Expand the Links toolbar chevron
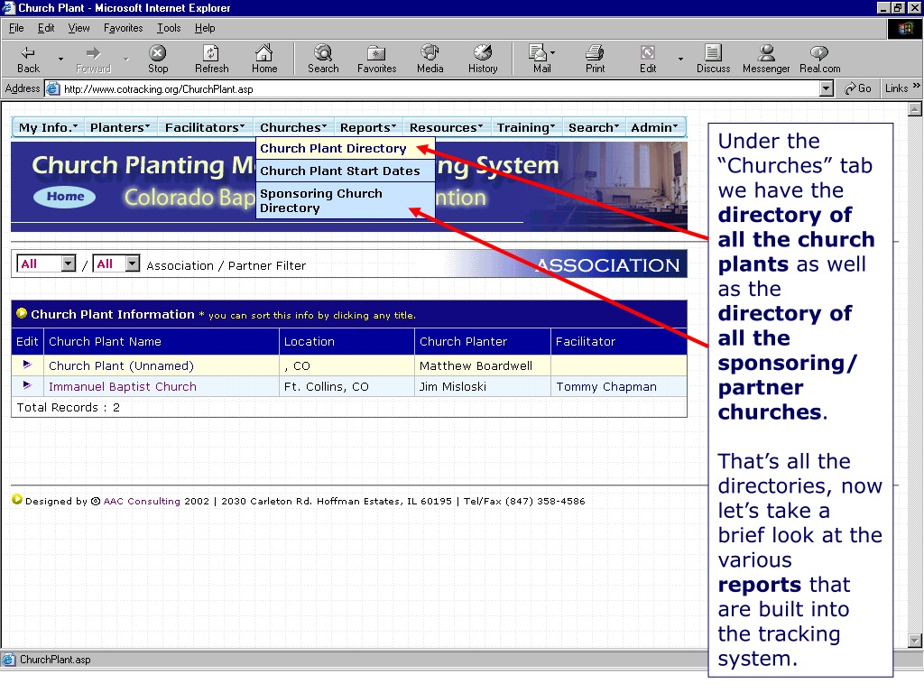This screenshot has height=693, width=924. pos(917,86)
